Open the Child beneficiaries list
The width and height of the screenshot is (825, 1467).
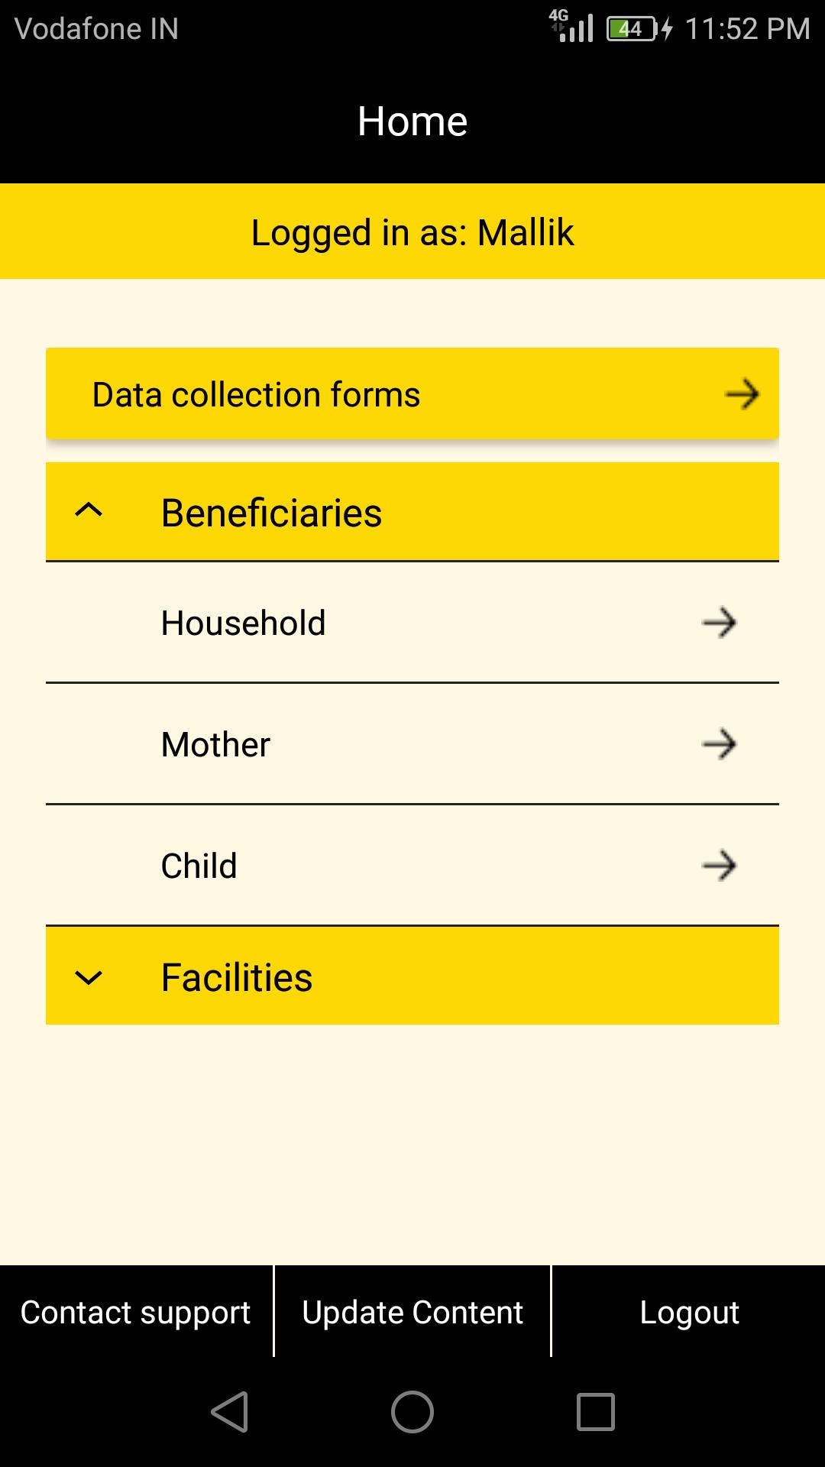pos(199,866)
